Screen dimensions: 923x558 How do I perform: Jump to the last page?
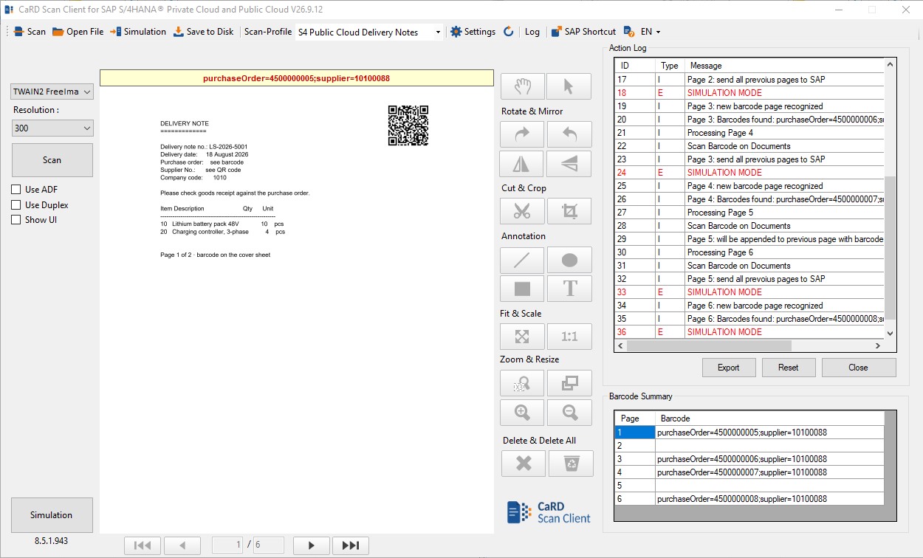[x=350, y=545]
